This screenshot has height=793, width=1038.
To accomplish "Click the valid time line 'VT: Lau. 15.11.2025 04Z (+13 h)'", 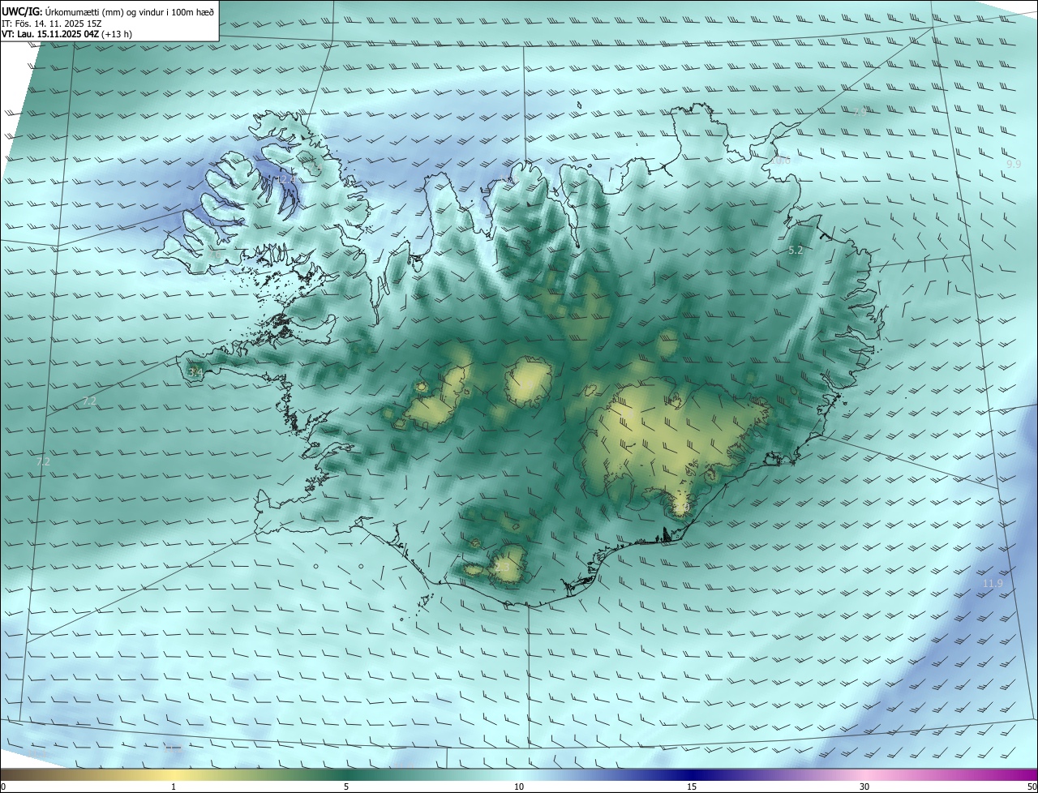I will click(x=67, y=34).
